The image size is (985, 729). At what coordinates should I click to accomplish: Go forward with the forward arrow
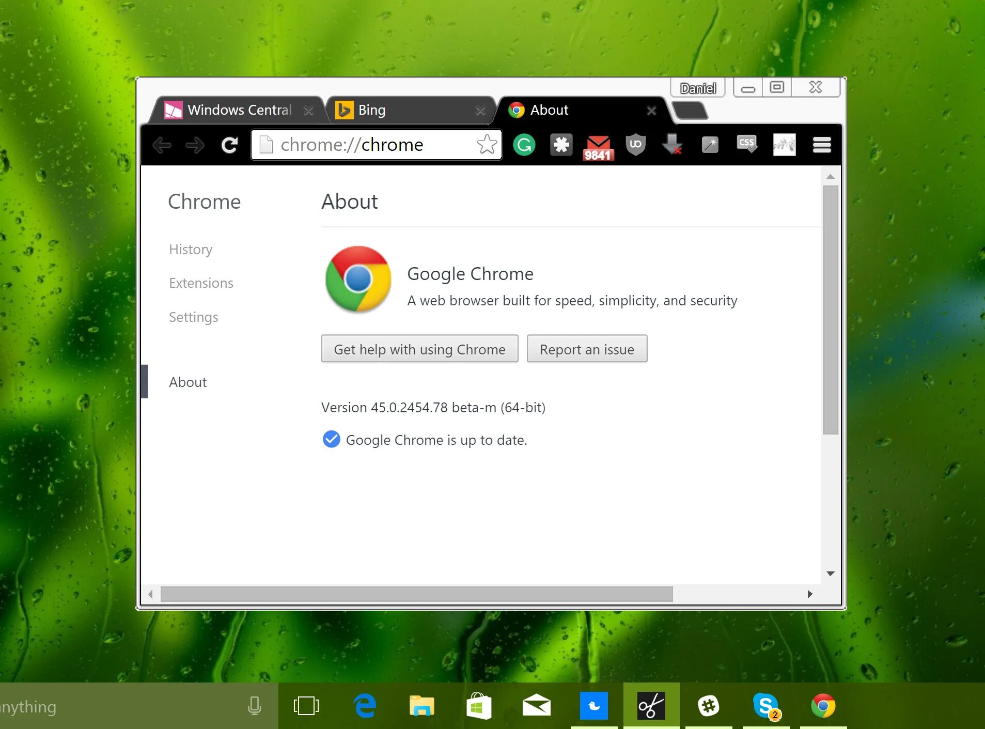195,145
